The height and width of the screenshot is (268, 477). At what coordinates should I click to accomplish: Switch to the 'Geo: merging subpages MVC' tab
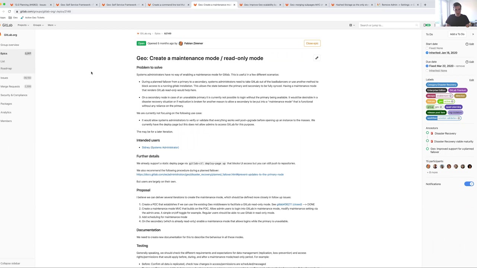pos(306,5)
